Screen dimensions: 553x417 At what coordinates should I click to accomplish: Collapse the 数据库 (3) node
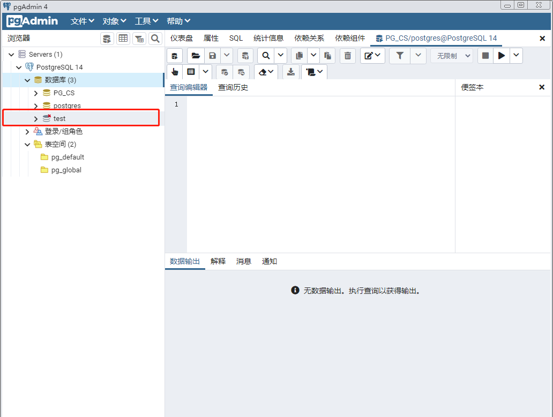(x=27, y=80)
